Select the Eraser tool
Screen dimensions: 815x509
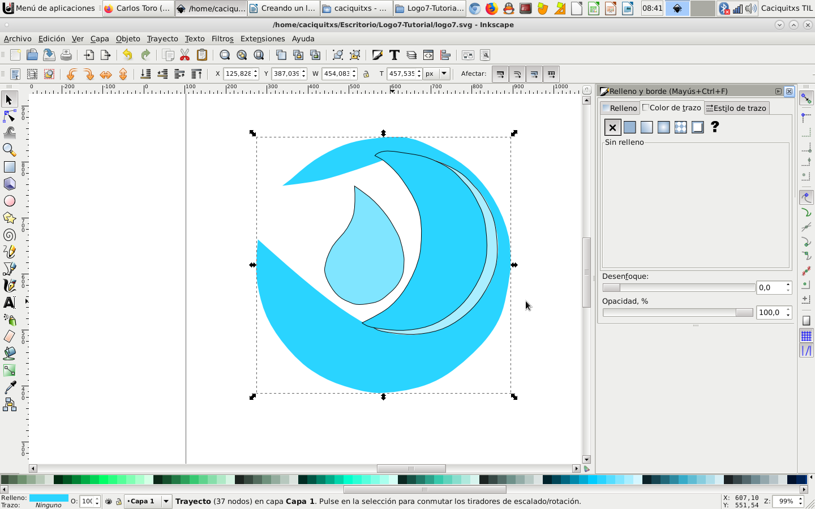point(10,337)
